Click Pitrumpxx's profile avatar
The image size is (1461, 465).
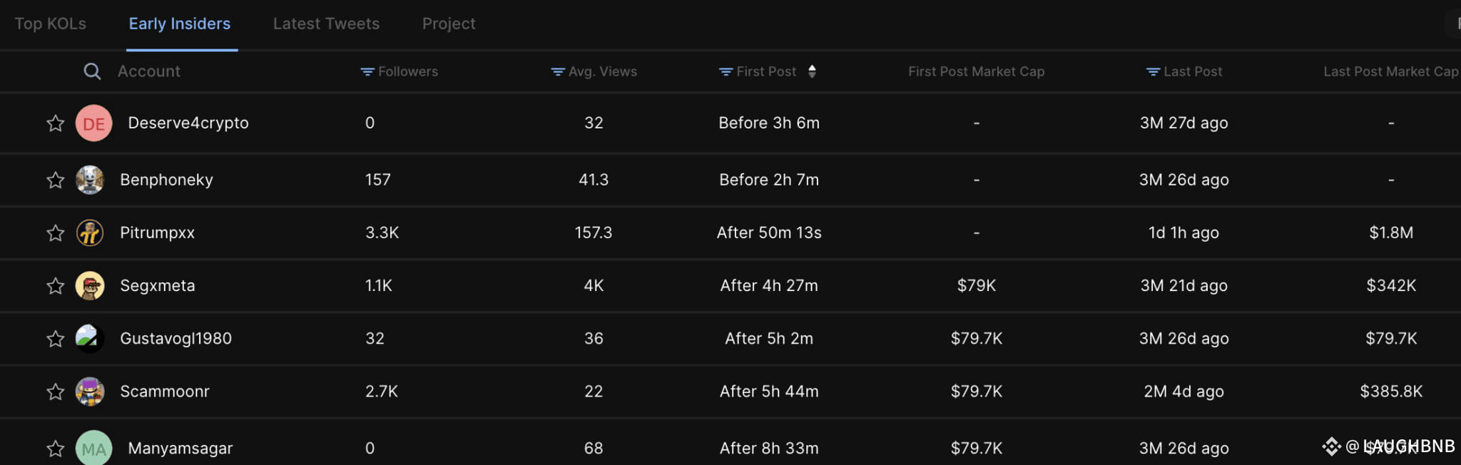click(x=90, y=232)
